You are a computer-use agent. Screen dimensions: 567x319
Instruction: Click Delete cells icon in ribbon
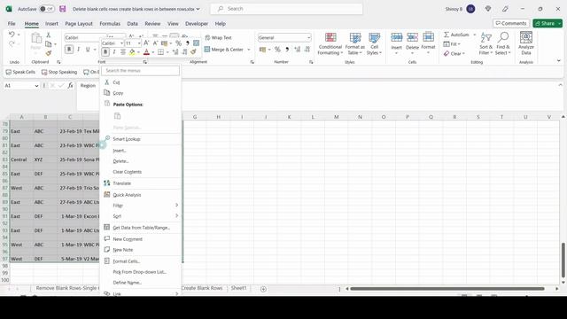click(412, 37)
